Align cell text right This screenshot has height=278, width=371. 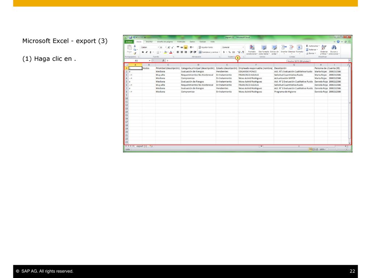[185, 52]
